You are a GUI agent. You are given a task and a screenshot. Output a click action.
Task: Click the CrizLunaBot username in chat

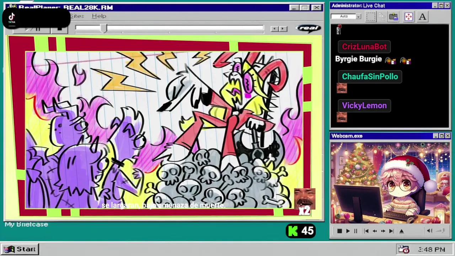[x=364, y=47]
